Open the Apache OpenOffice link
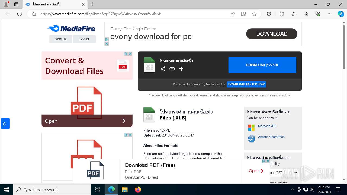The width and height of the screenshot is (347, 195). pyautogui.click(x=271, y=137)
